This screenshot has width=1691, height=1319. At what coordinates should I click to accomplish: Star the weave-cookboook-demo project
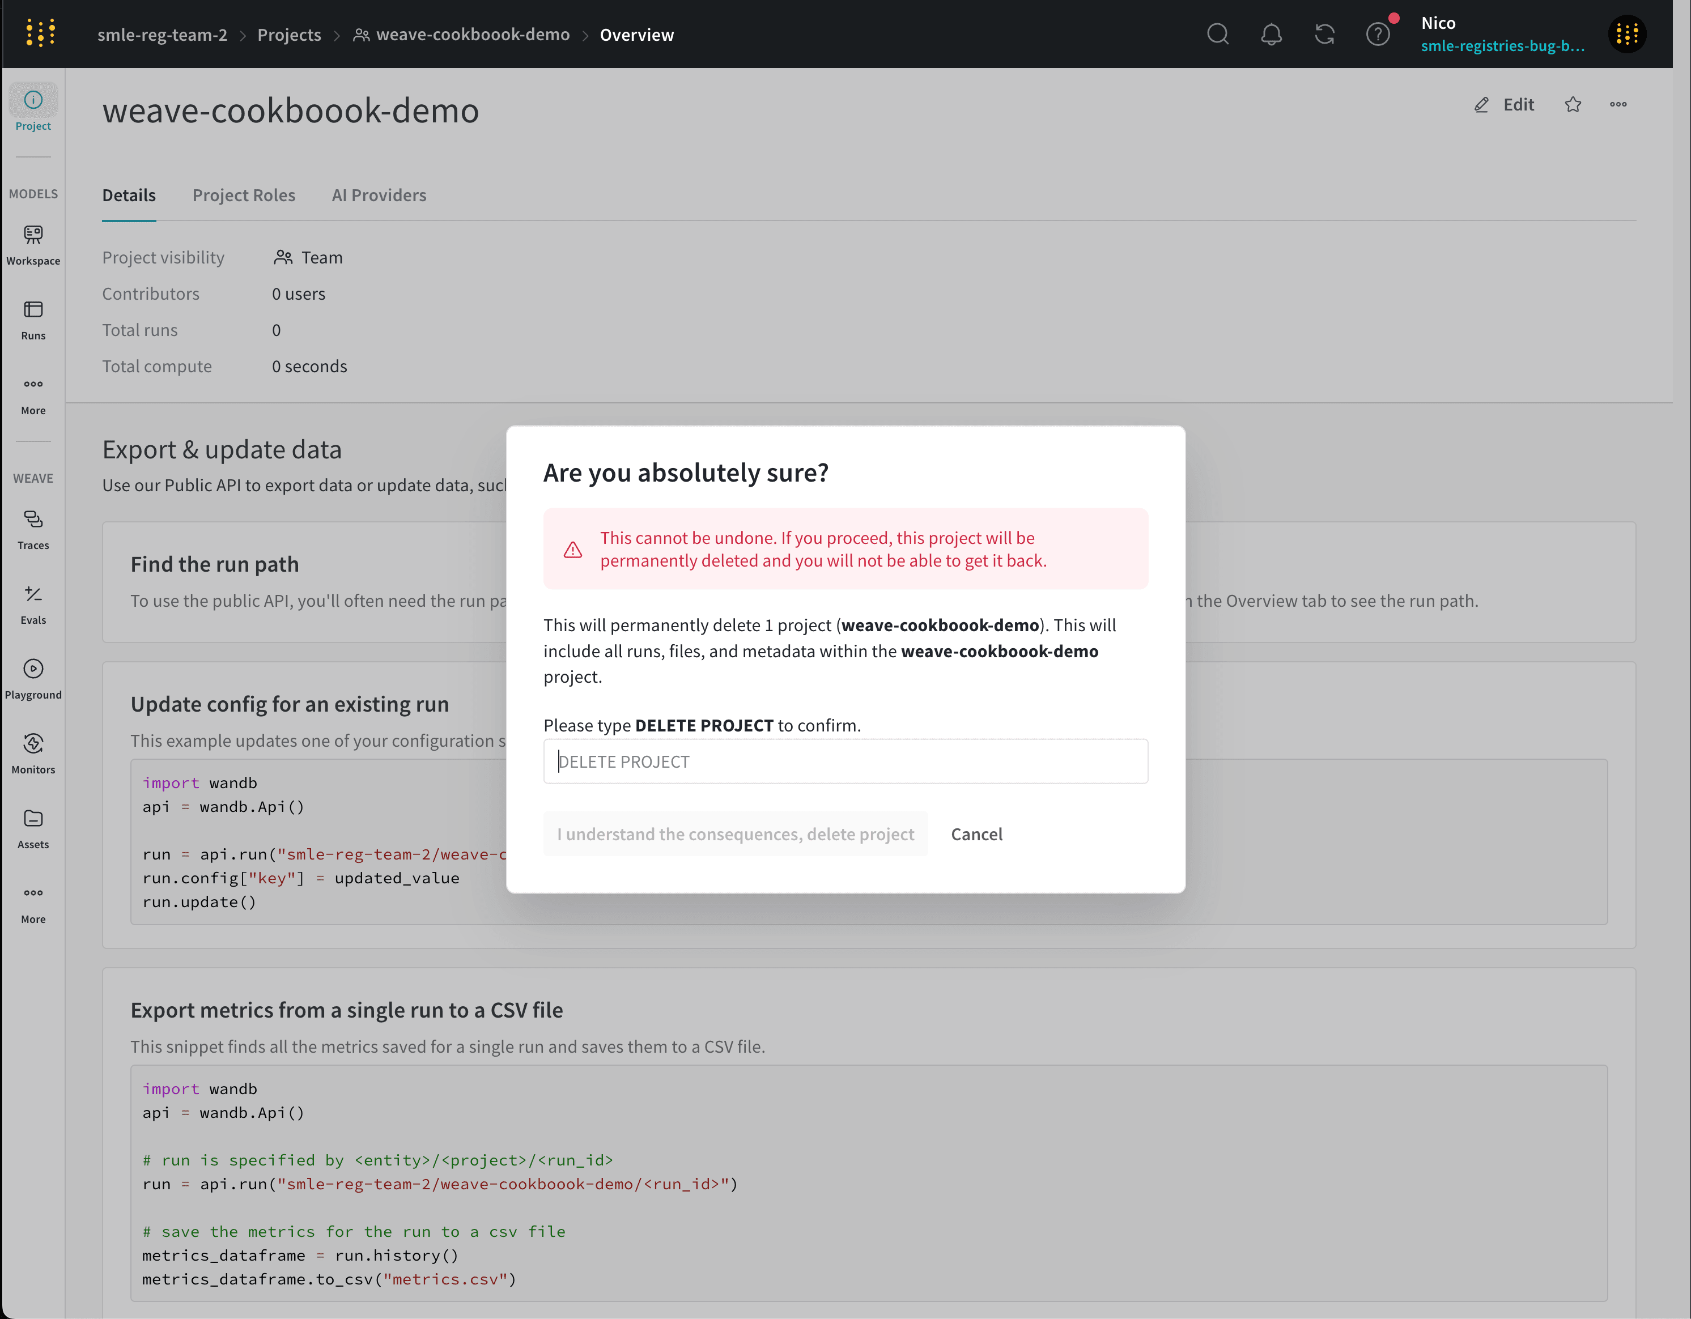(1573, 104)
